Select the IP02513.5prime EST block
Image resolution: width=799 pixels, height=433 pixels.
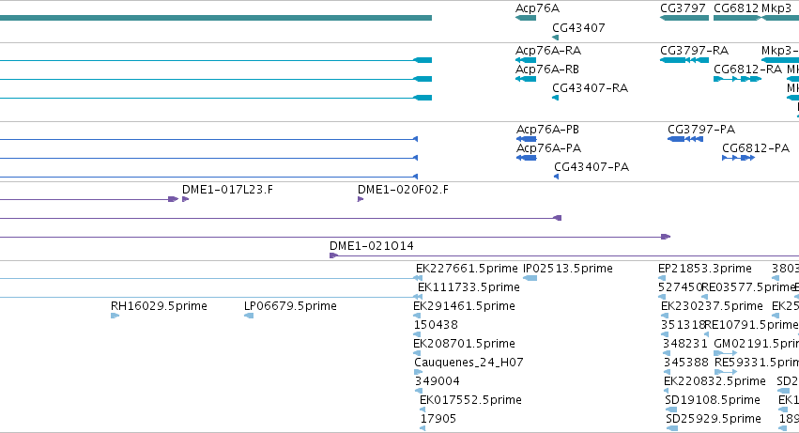(530, 278)
